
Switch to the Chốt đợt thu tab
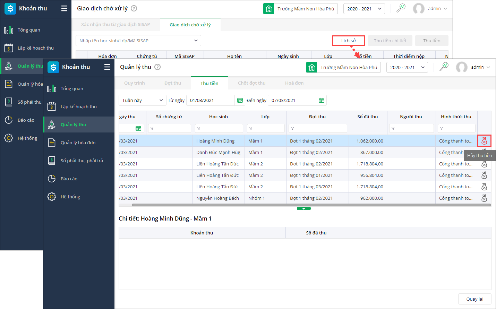click(x=251, y=83)
